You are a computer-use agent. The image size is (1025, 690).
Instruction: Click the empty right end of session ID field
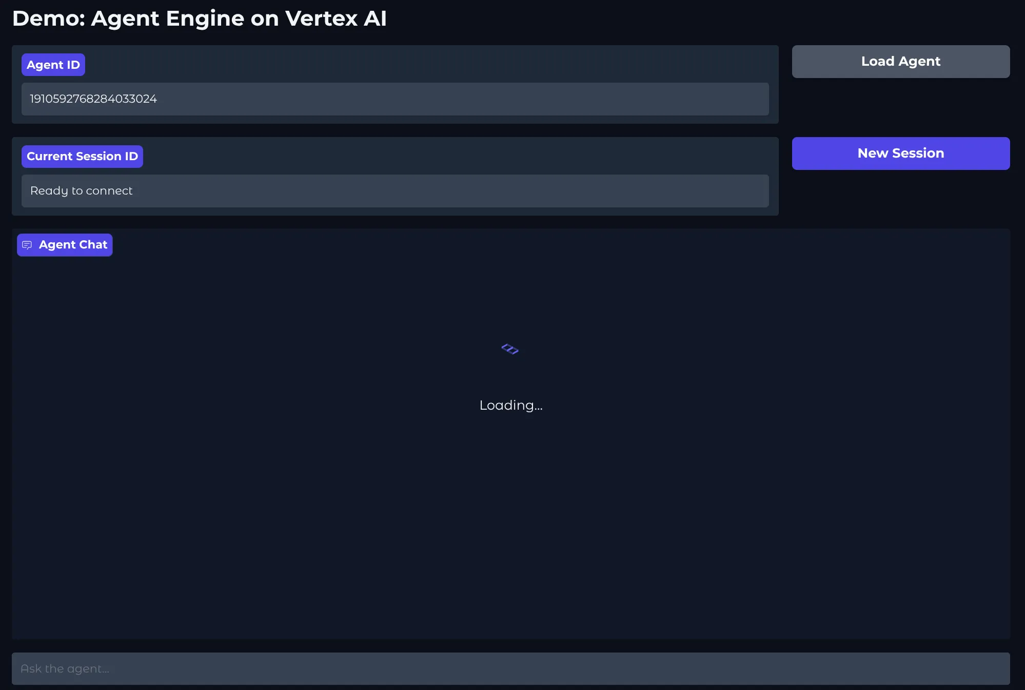click(718, 191)
